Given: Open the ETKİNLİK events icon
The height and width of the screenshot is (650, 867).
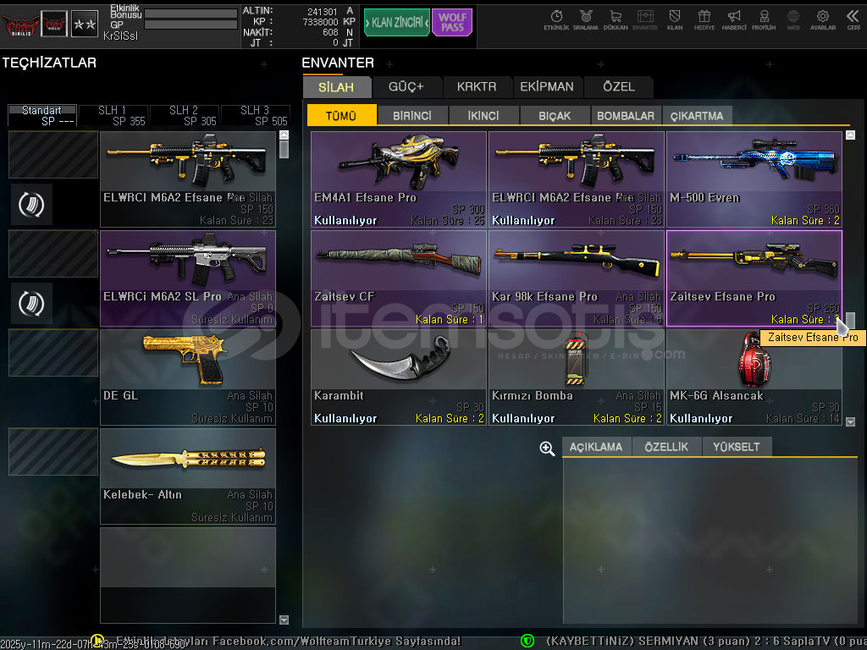Looking at the screenshot, I should coord(556,20).
